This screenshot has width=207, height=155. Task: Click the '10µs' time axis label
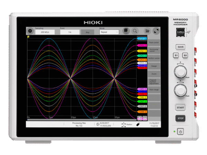[x=73, y=117]
